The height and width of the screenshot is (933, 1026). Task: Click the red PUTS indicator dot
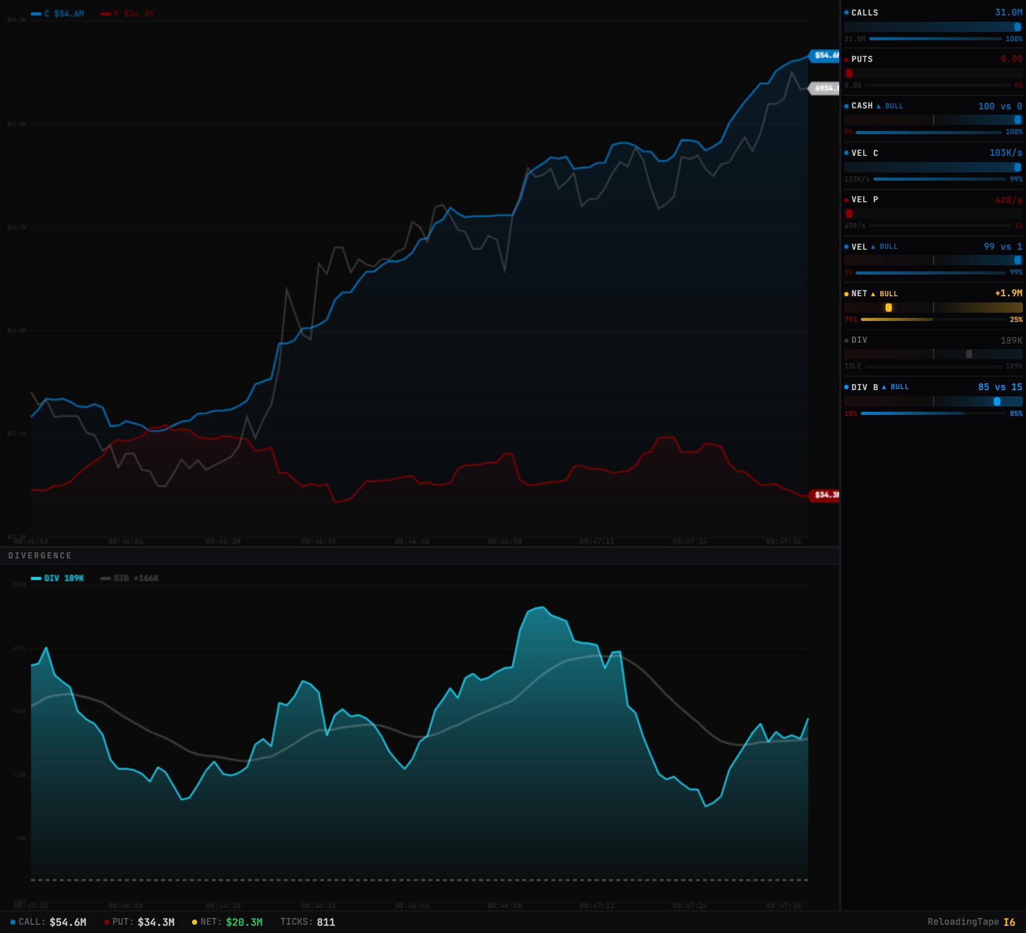pyautogui.click(x=846, y=59)
